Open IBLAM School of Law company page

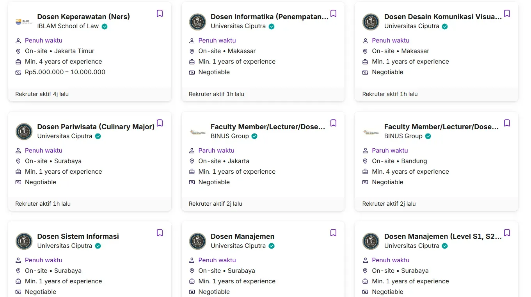pyautogui.click(x=68, y=26)
